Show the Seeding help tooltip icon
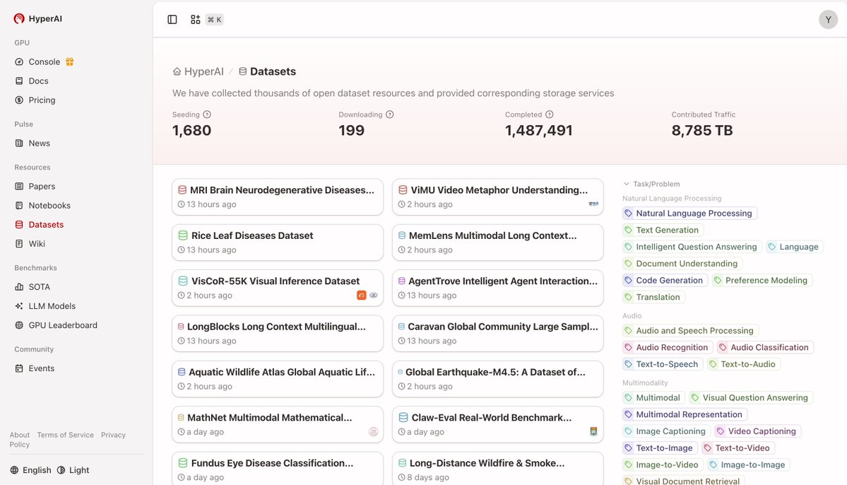847x485 pixels. click(x=207, y=115)
